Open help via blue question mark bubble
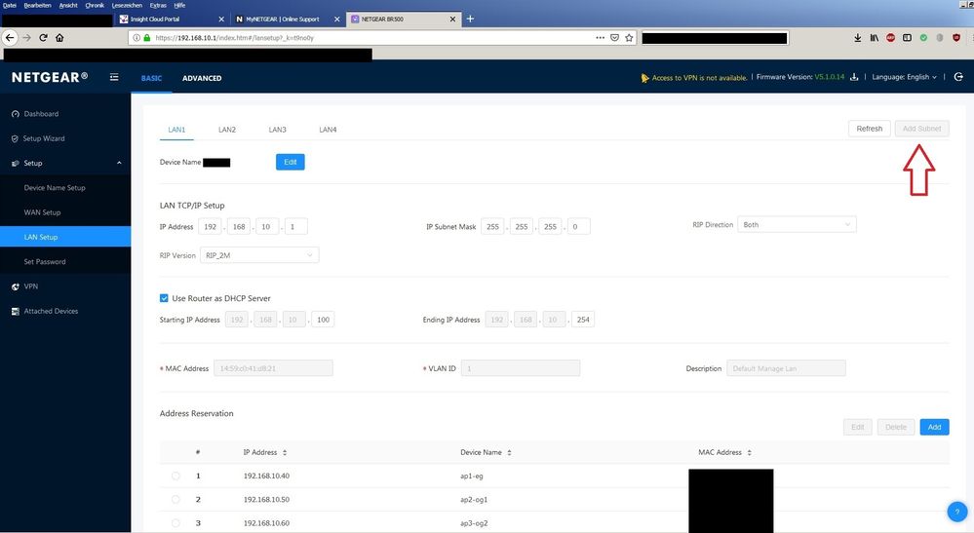The height and width of the screenshot is (533, 974). (957, 512)
